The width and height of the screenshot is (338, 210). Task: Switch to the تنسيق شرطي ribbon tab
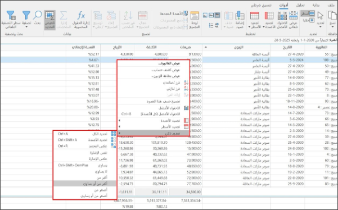(261, 6)
